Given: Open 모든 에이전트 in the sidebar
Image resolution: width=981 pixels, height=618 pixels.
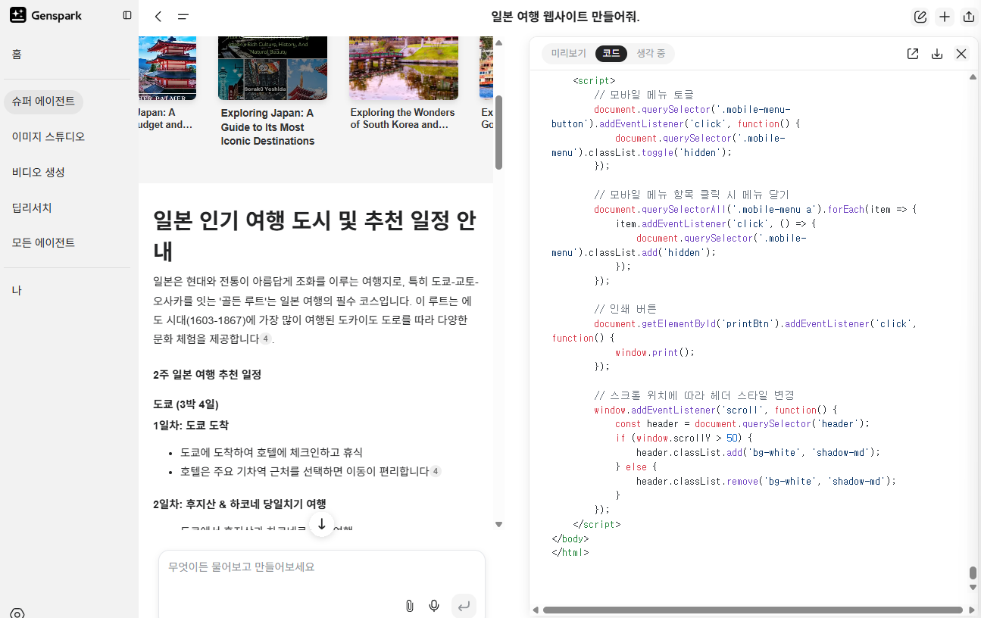Looking at the screenshot, I should [43, 243].
